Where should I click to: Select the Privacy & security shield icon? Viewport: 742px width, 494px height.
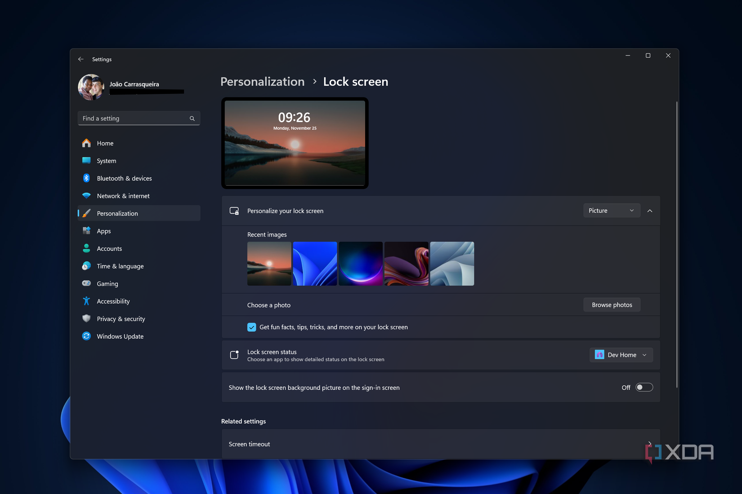[x=86, y=318]
